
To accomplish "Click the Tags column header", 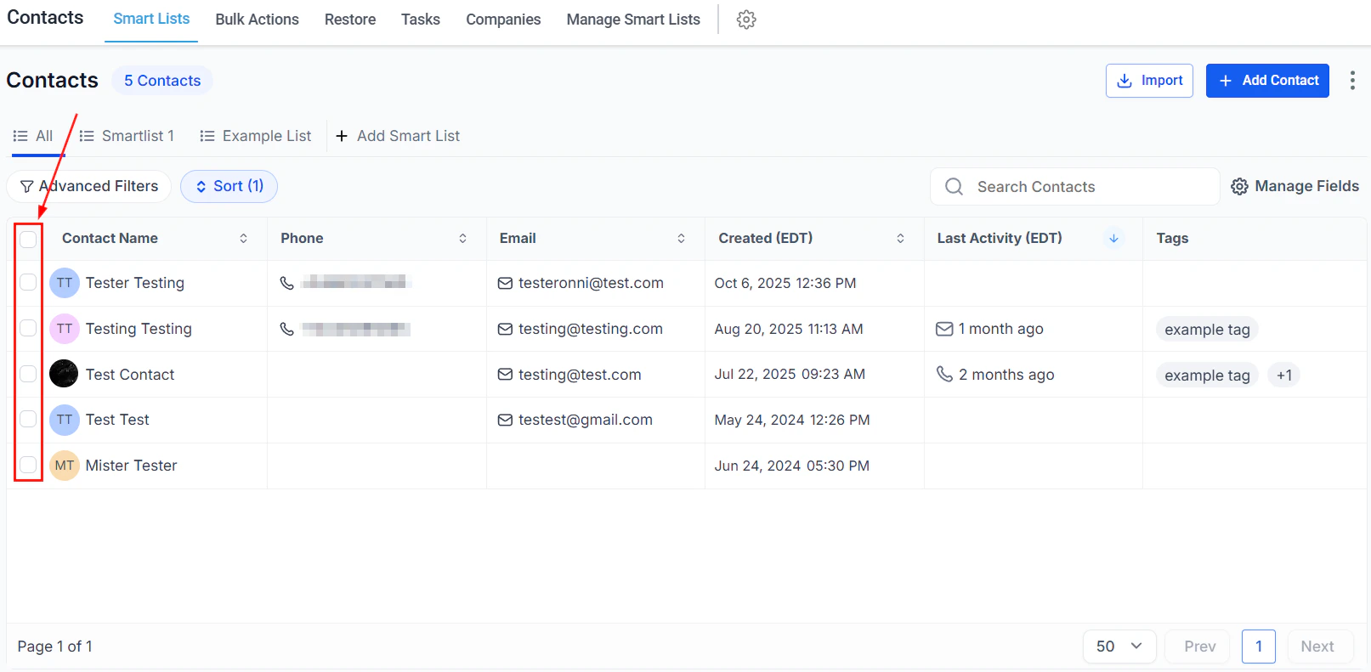I will (x=1172, y=239).
